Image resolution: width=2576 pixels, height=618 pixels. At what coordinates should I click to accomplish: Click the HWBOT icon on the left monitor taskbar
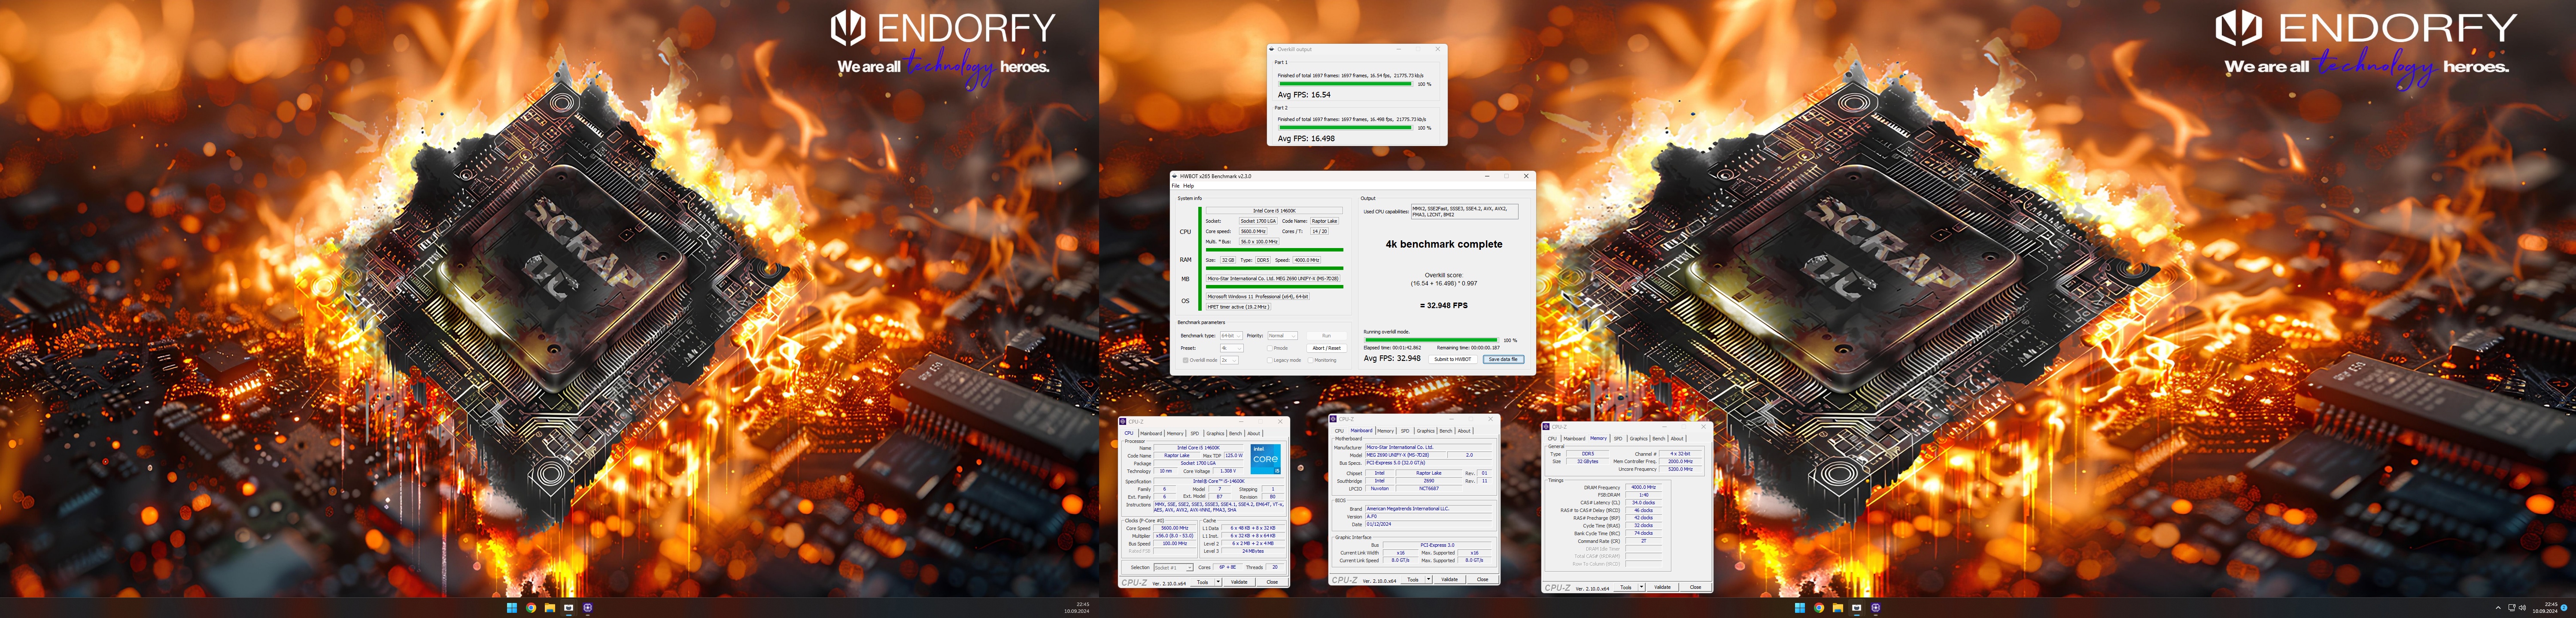pos(569,608)
